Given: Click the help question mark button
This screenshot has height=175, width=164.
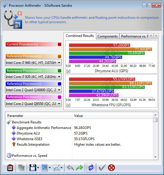Looking at the screenshot, I should [147, 5].
